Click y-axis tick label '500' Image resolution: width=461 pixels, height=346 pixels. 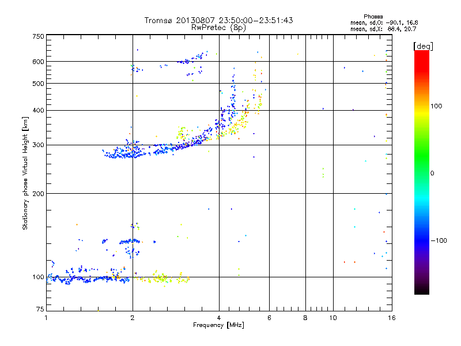point(38,84)
